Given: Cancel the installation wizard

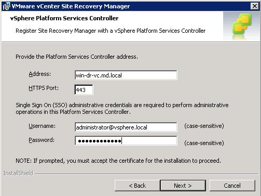Looking at the screenshot, I should pos(232,186).
